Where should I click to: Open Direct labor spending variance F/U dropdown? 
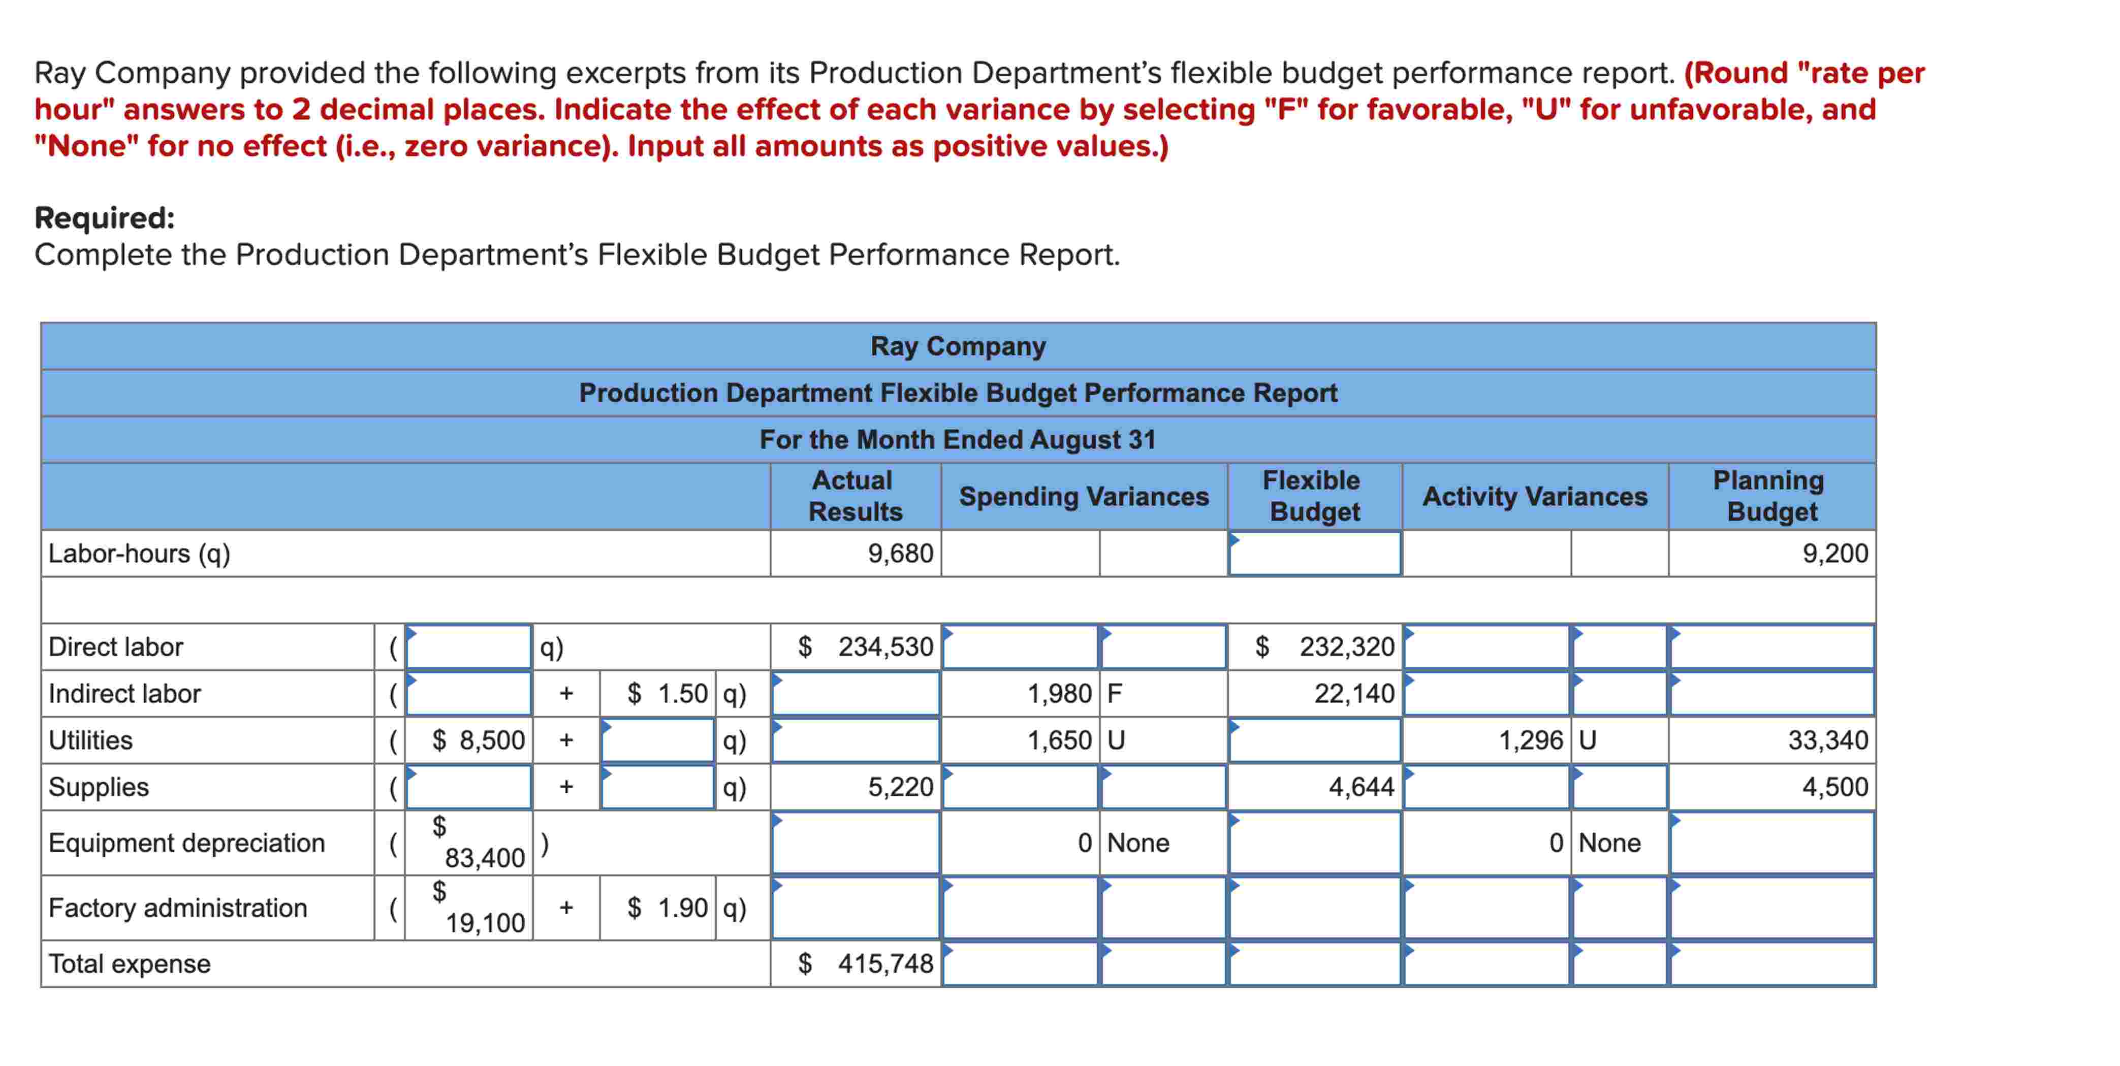tap(1164, 647)
